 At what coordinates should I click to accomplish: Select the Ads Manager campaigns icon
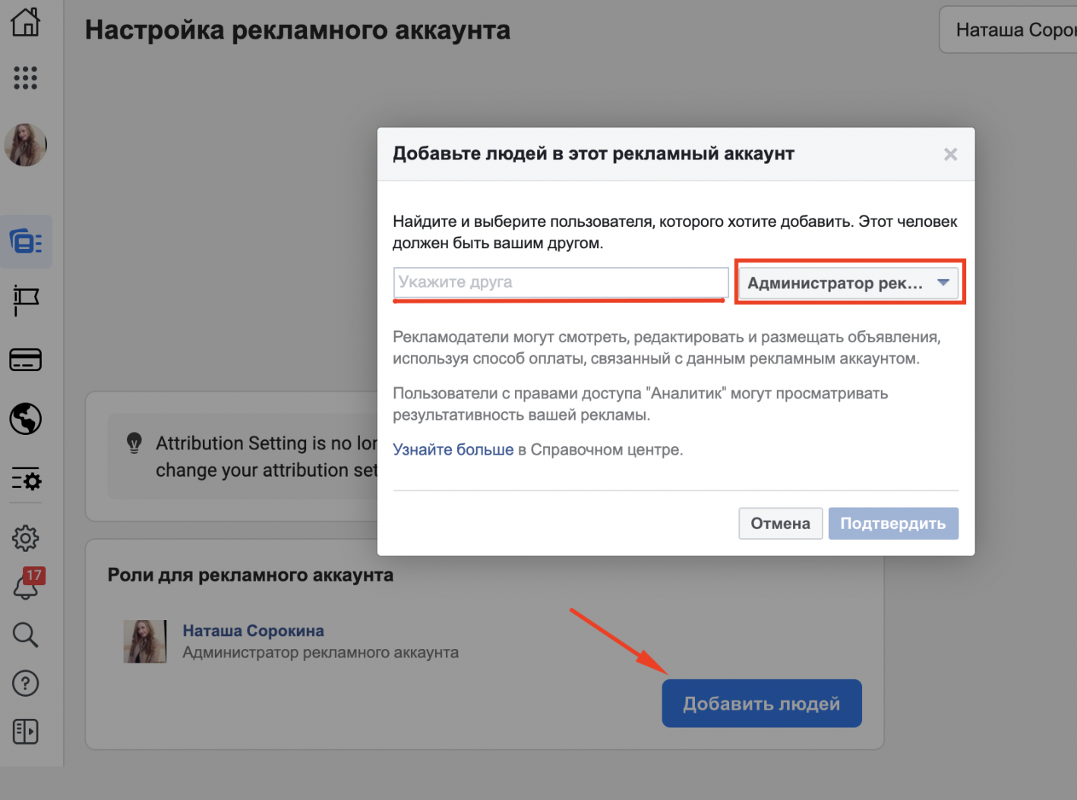[26, 242]
